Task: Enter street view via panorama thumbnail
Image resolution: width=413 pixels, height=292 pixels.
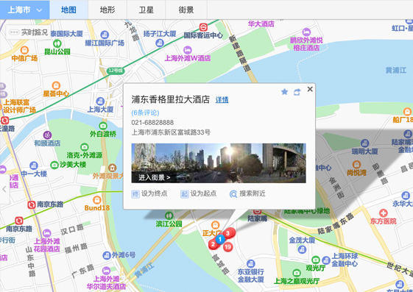Action: coord(219,163)
